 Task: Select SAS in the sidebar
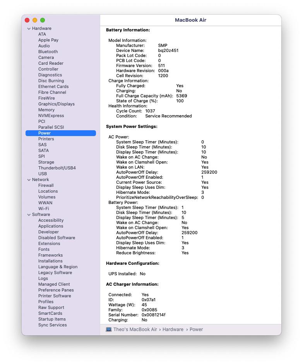(x=43, y=145)
